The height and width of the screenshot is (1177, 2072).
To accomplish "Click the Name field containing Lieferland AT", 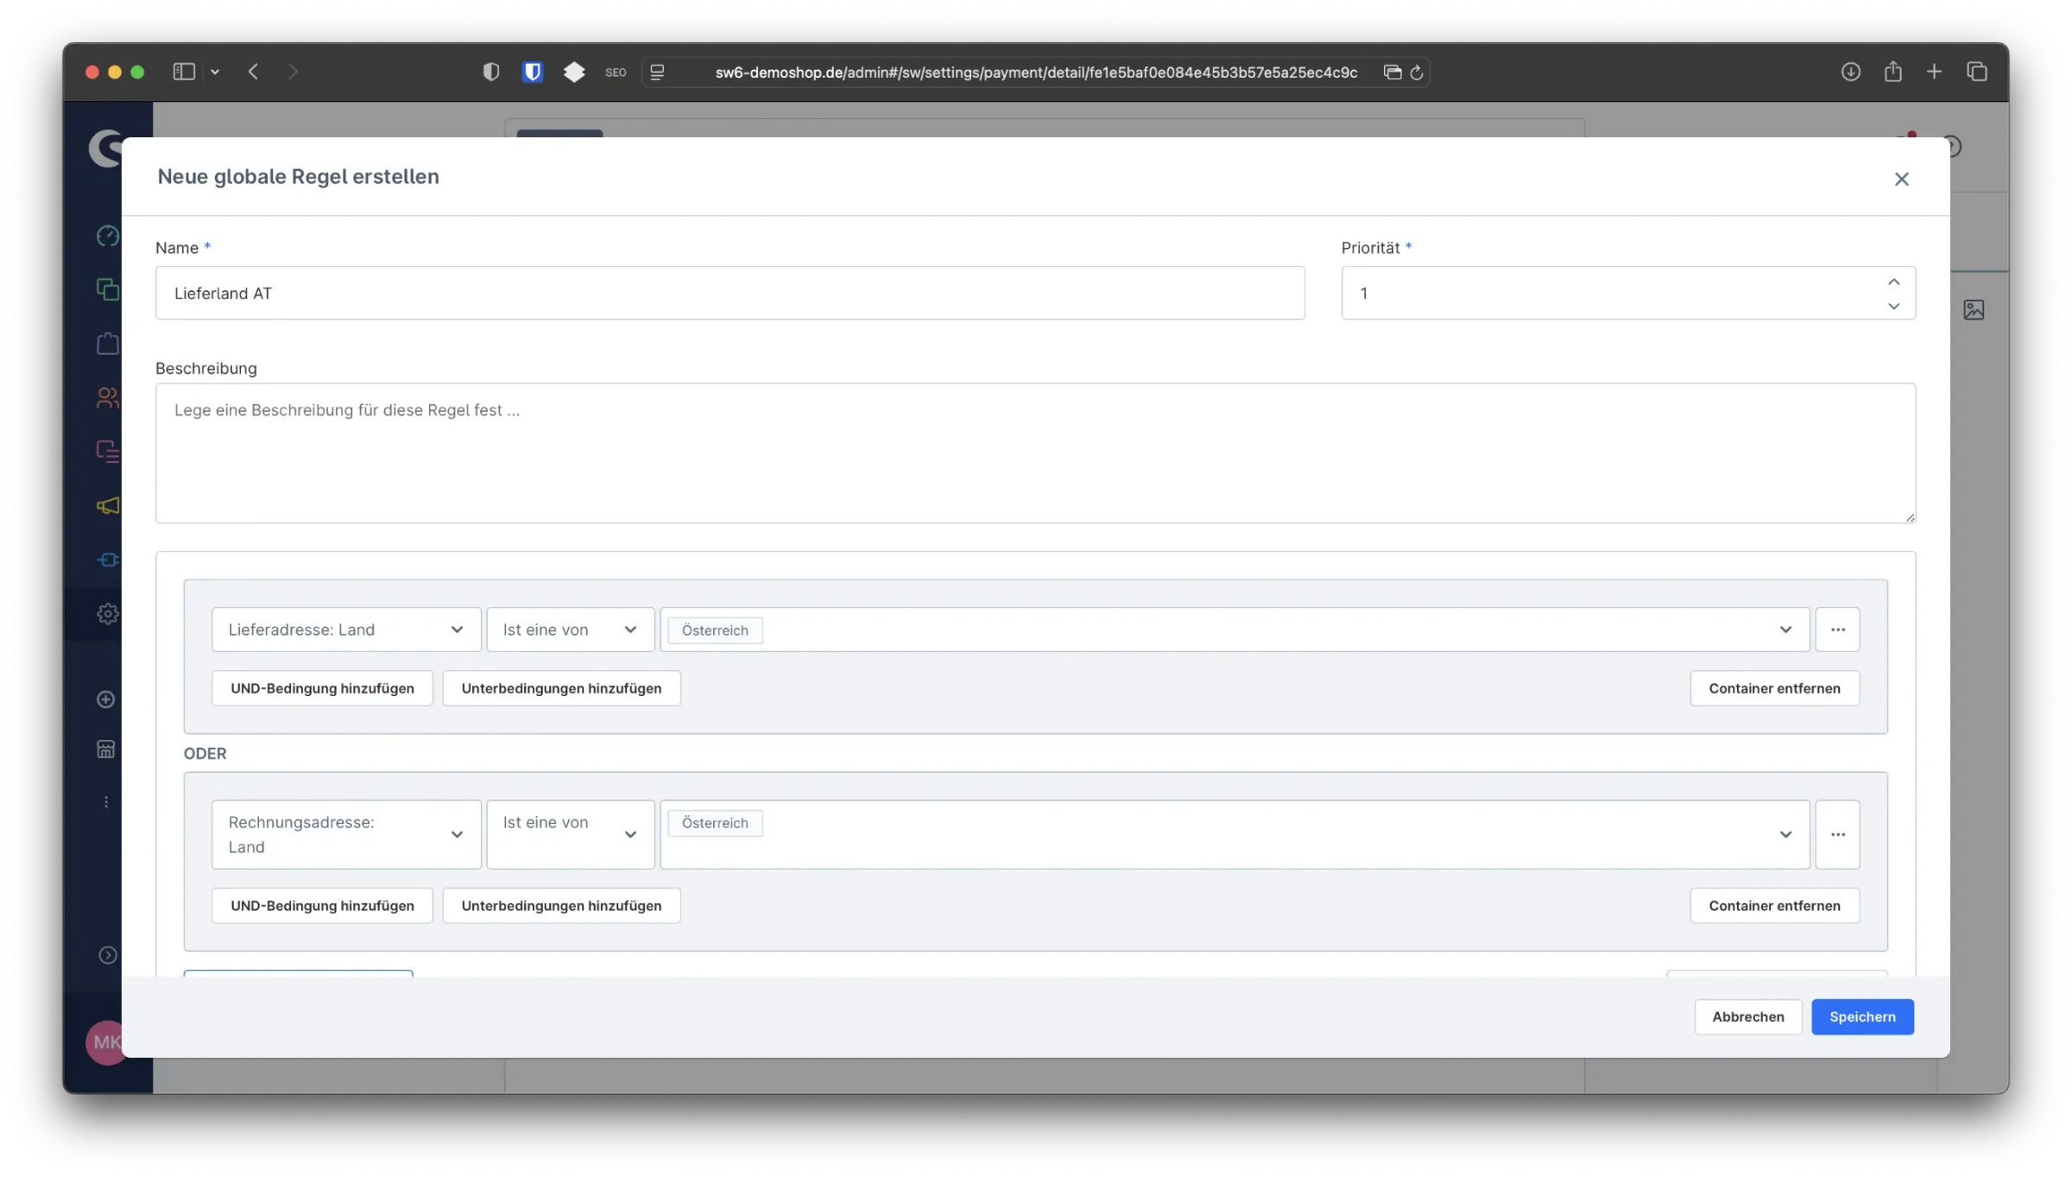I will click(730, 294).
